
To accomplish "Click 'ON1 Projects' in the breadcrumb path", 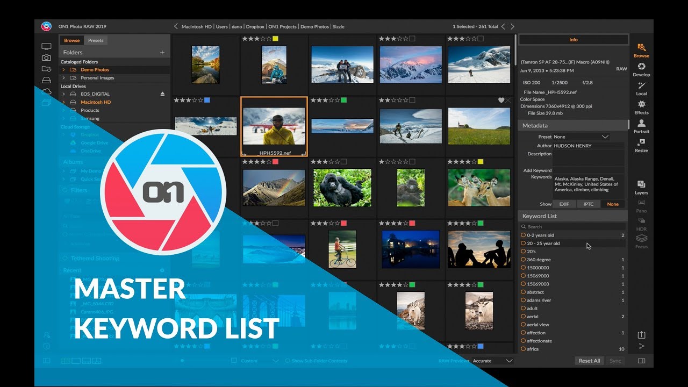I will click(x=282, y=26).
